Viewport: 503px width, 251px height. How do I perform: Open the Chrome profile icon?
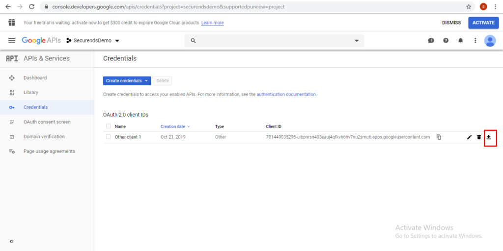pos(483,6)
